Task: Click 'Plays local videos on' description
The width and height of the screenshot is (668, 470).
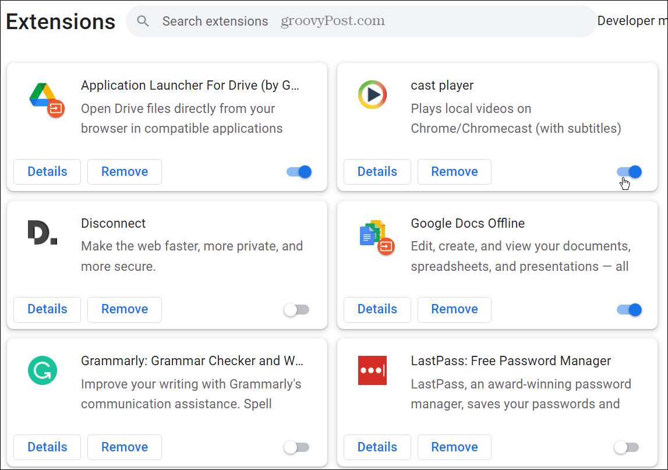Action: (471, 109)
